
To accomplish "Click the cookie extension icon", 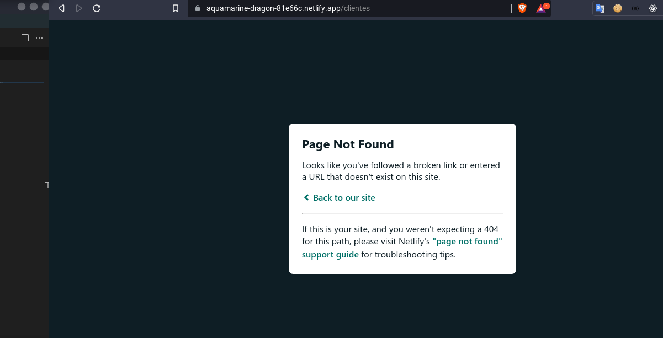I will pyautogui.click(x=617, y=8).
